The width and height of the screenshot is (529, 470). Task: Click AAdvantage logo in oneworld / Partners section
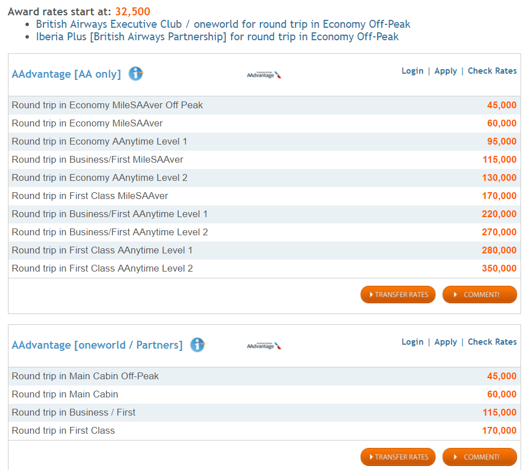pyautogui.click(x=264, y=346)
